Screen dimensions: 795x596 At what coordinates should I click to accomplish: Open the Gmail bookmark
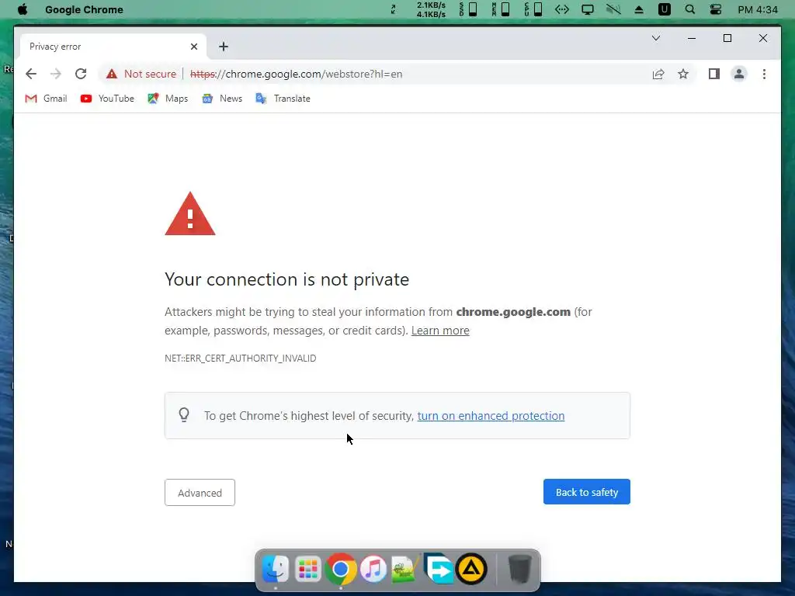(x=46, y=99)
